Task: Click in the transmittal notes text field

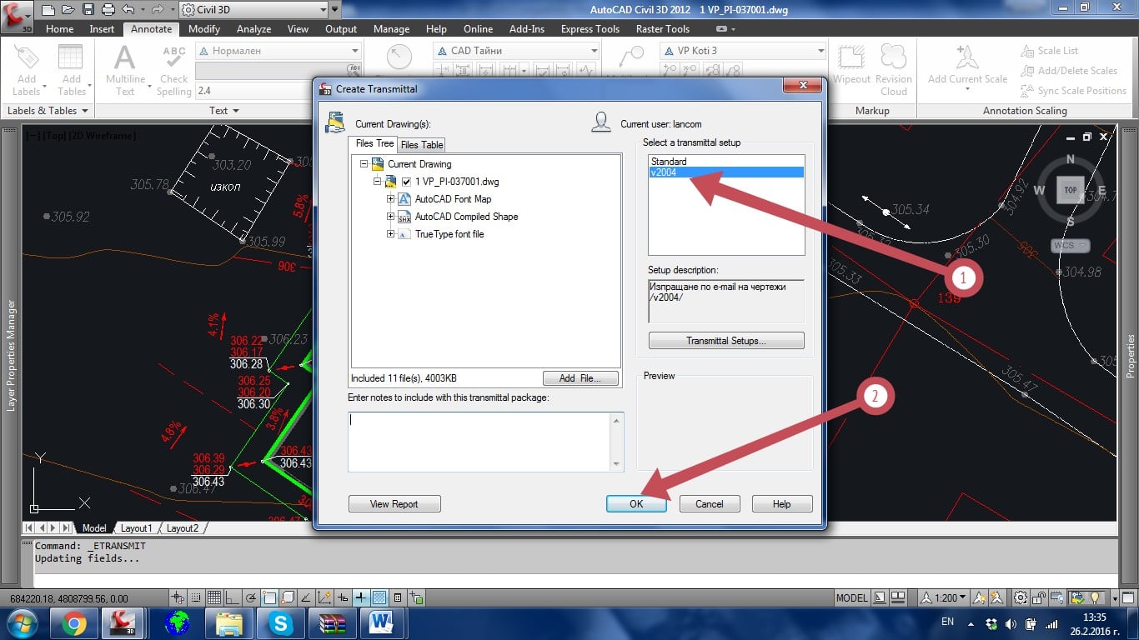Action: [479, 441]
